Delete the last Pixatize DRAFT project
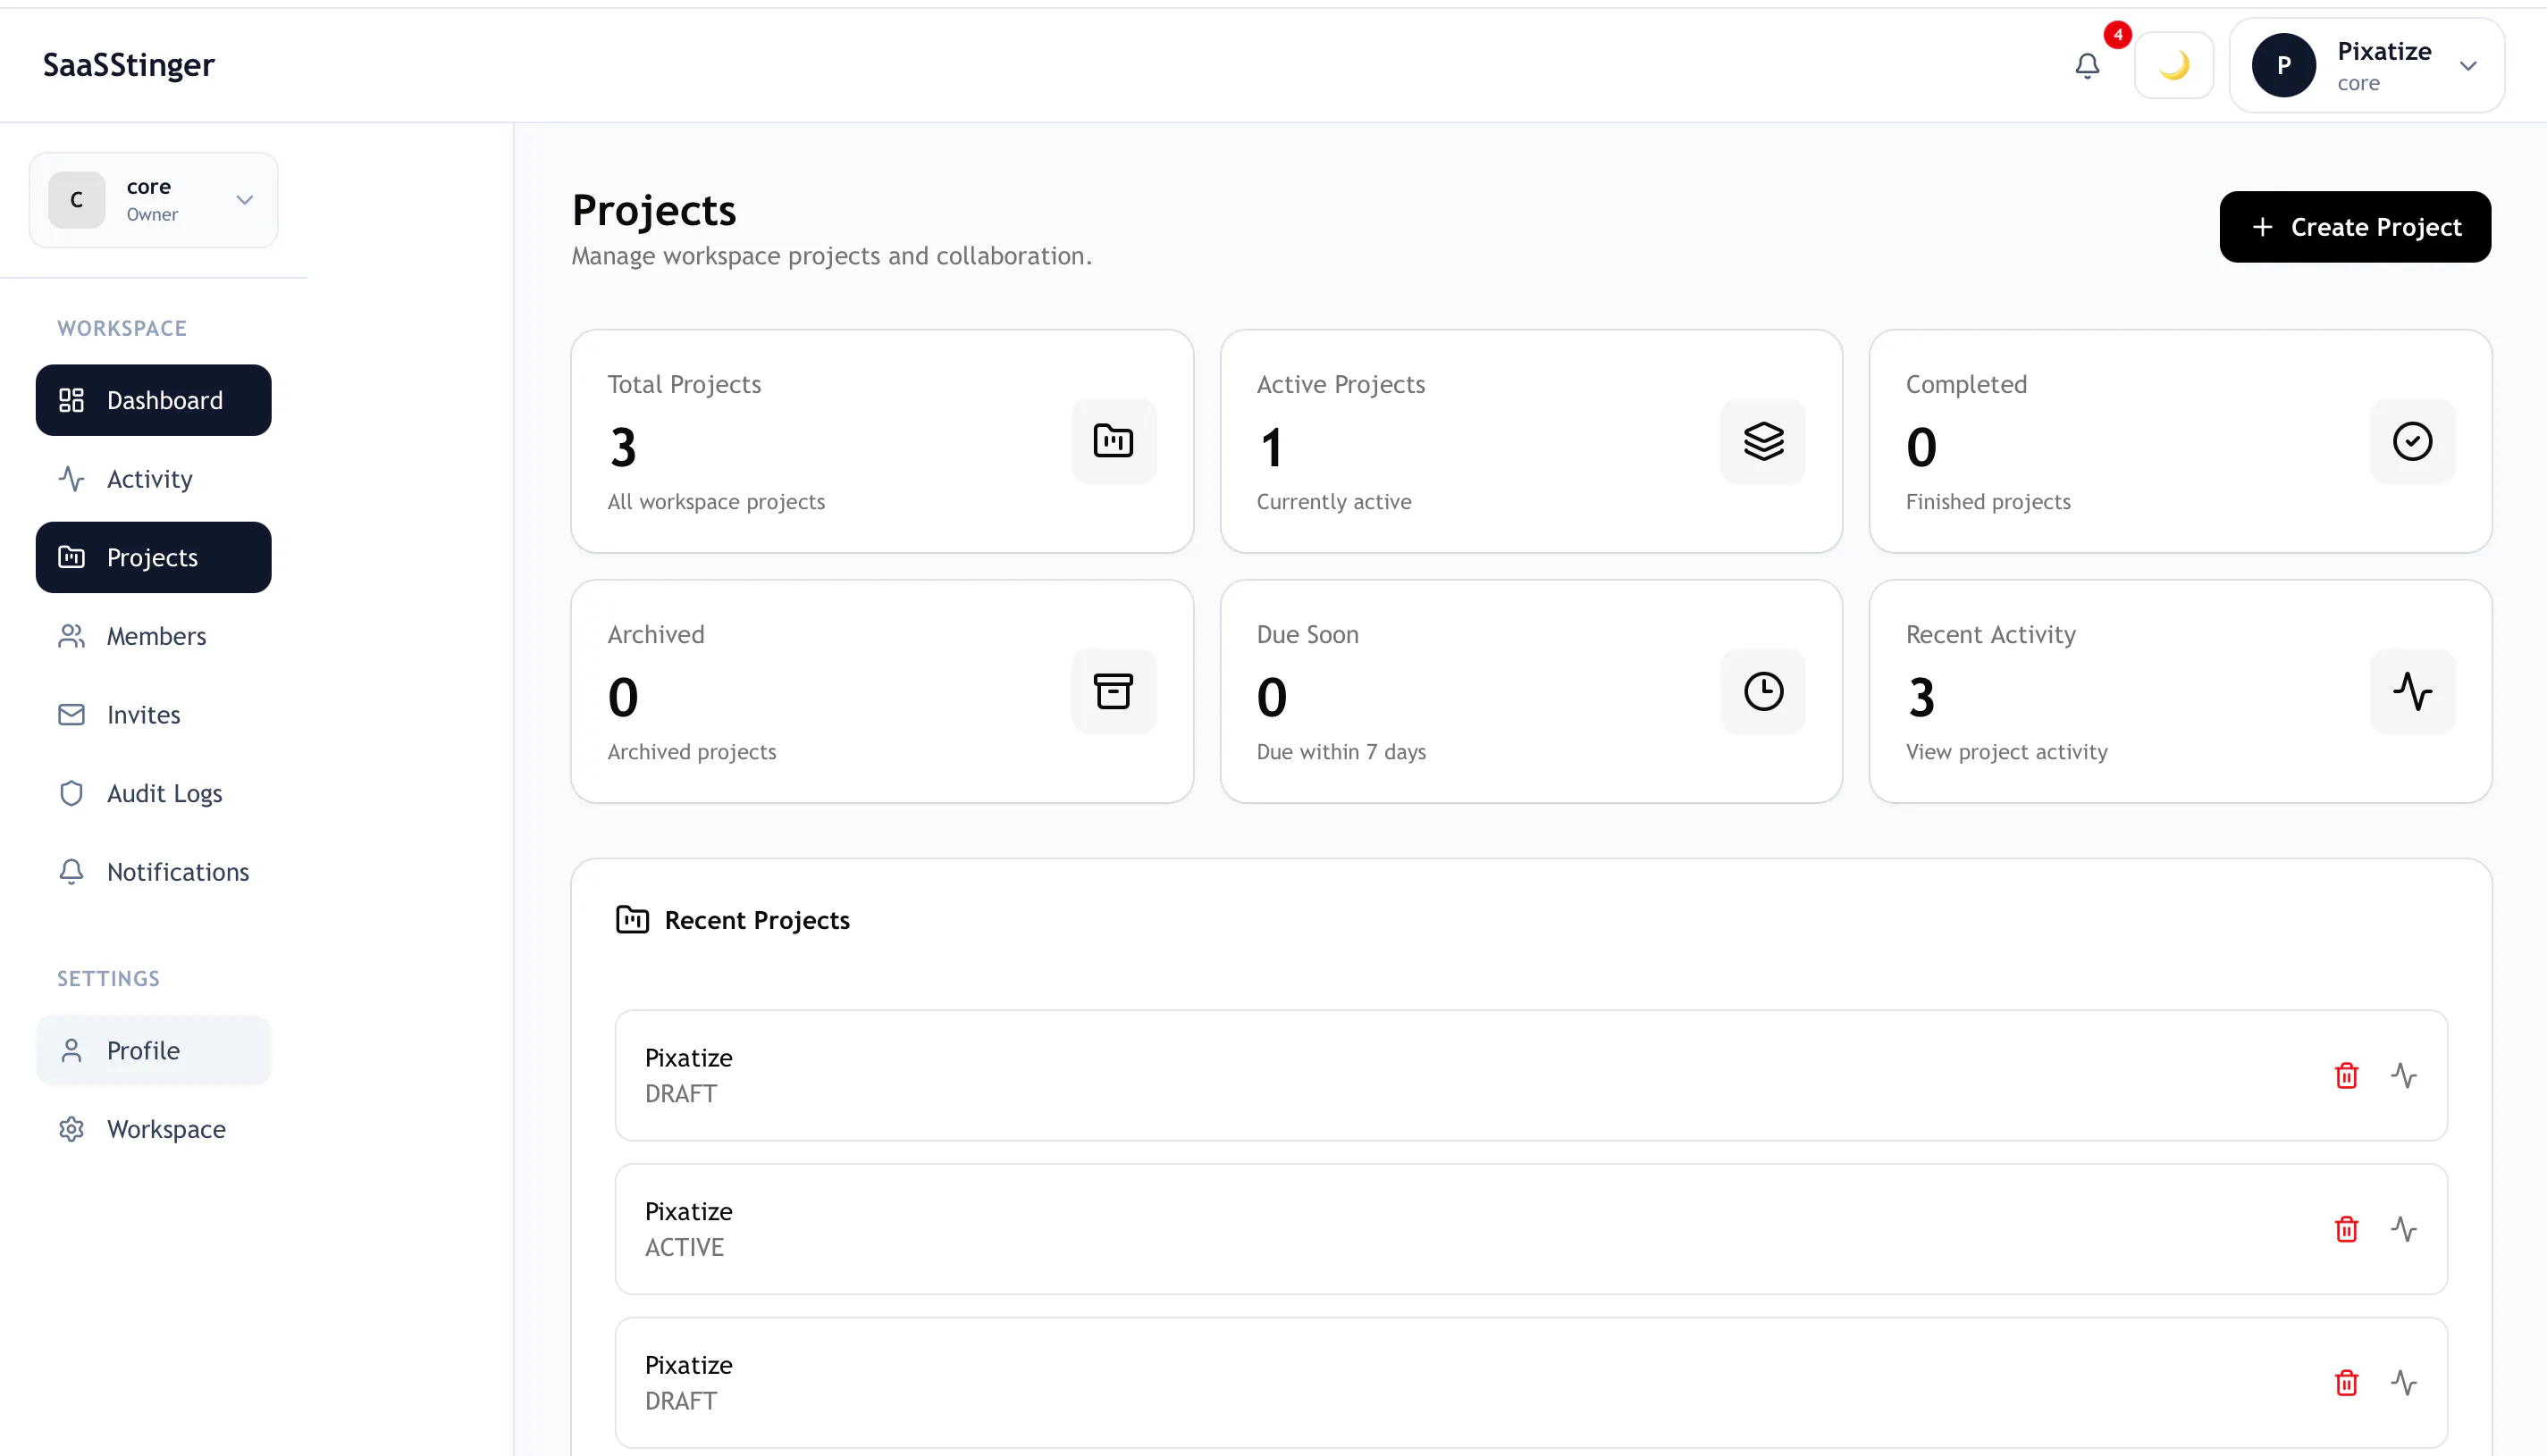Image resolution: width=2547 pixels, height=1456 pixels. point(2346,1383)
